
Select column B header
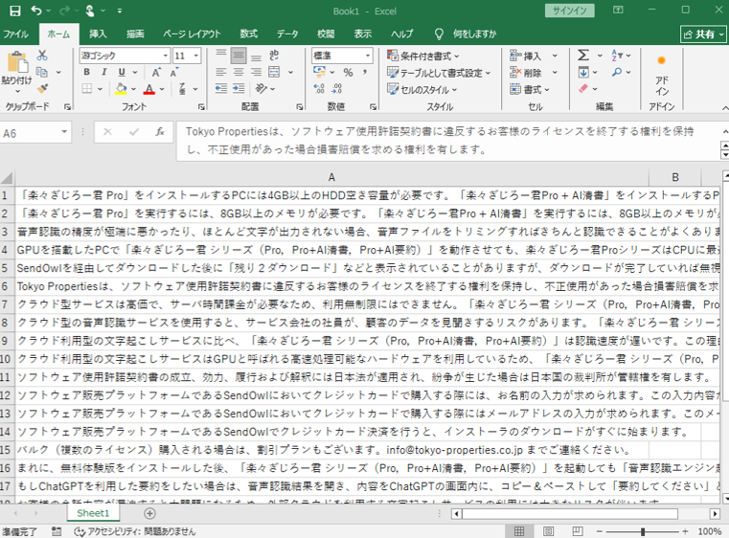coord(675,177)
